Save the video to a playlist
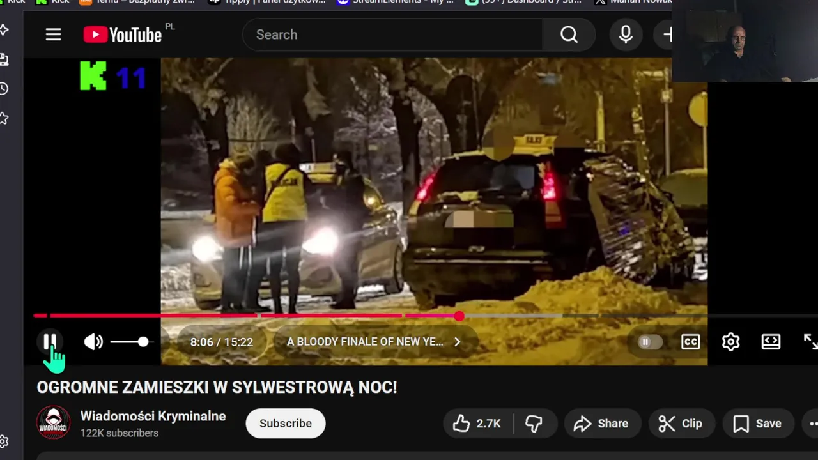 [758, 423]
